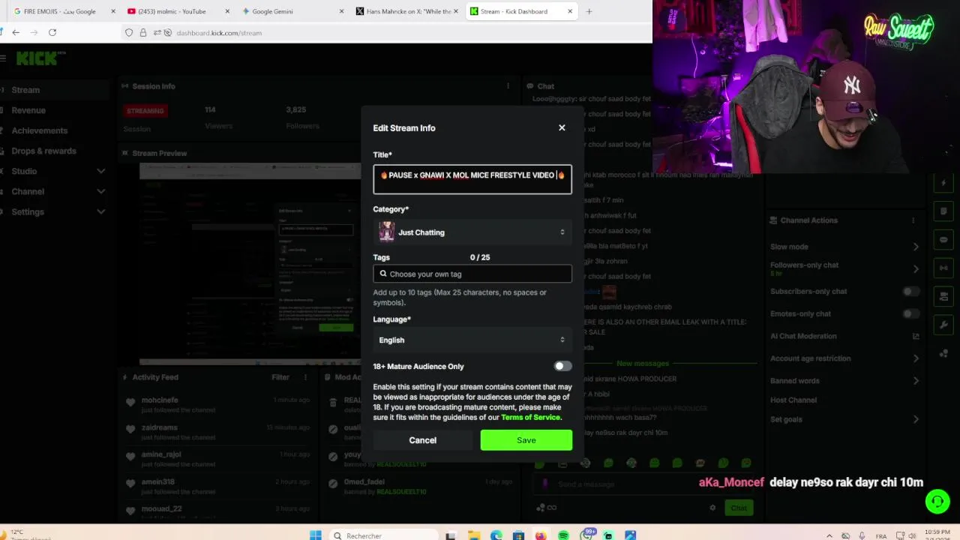
Task: Open the English language dropdown
Action: (472, 340)
